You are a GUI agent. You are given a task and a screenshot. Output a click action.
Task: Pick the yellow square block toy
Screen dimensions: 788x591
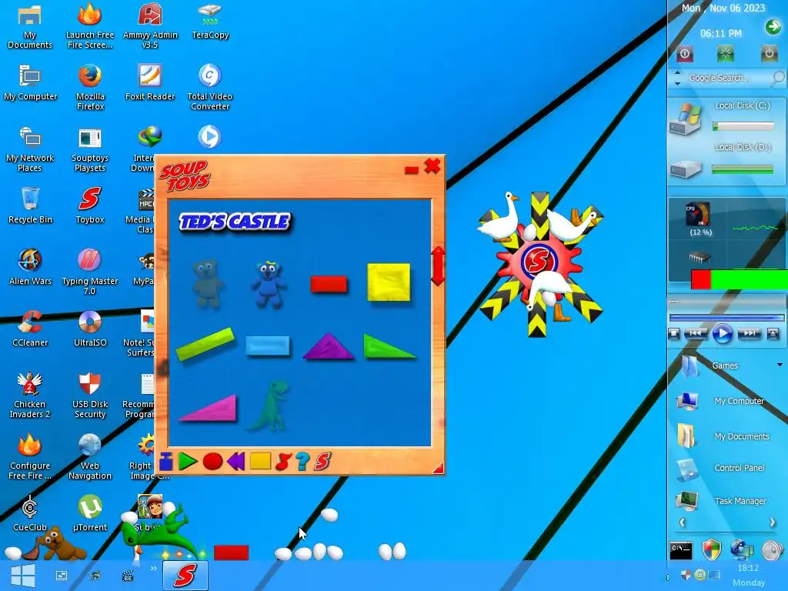coord(389,282)
